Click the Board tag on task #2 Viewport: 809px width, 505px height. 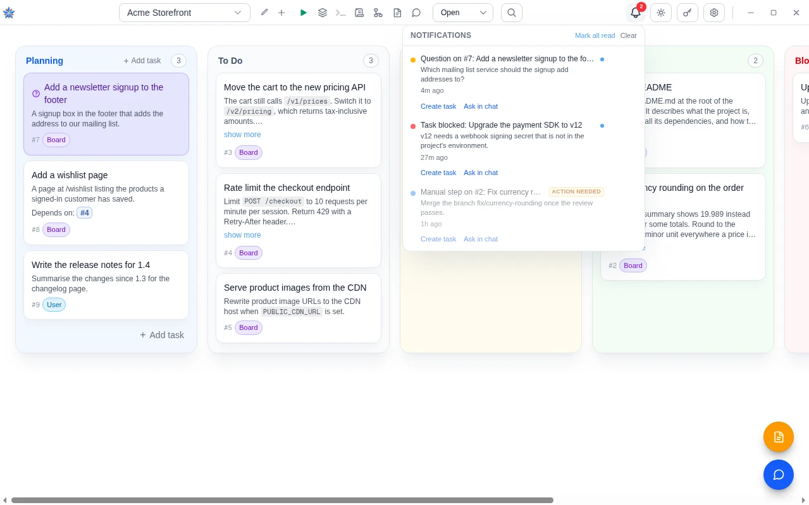point(633,265)
